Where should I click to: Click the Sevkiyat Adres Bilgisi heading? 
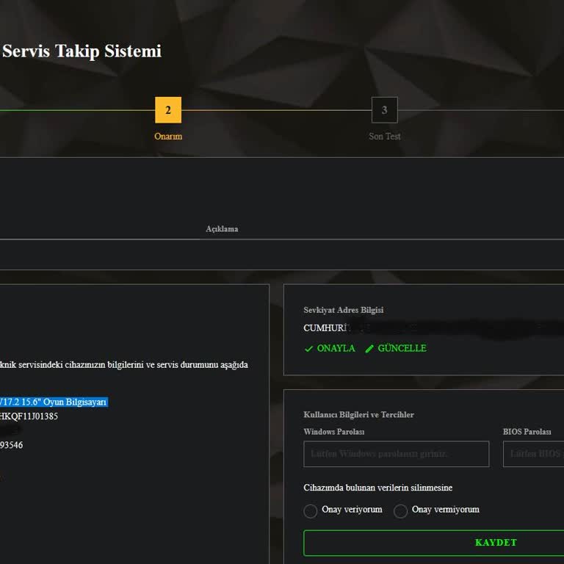(x=343, y=310)
